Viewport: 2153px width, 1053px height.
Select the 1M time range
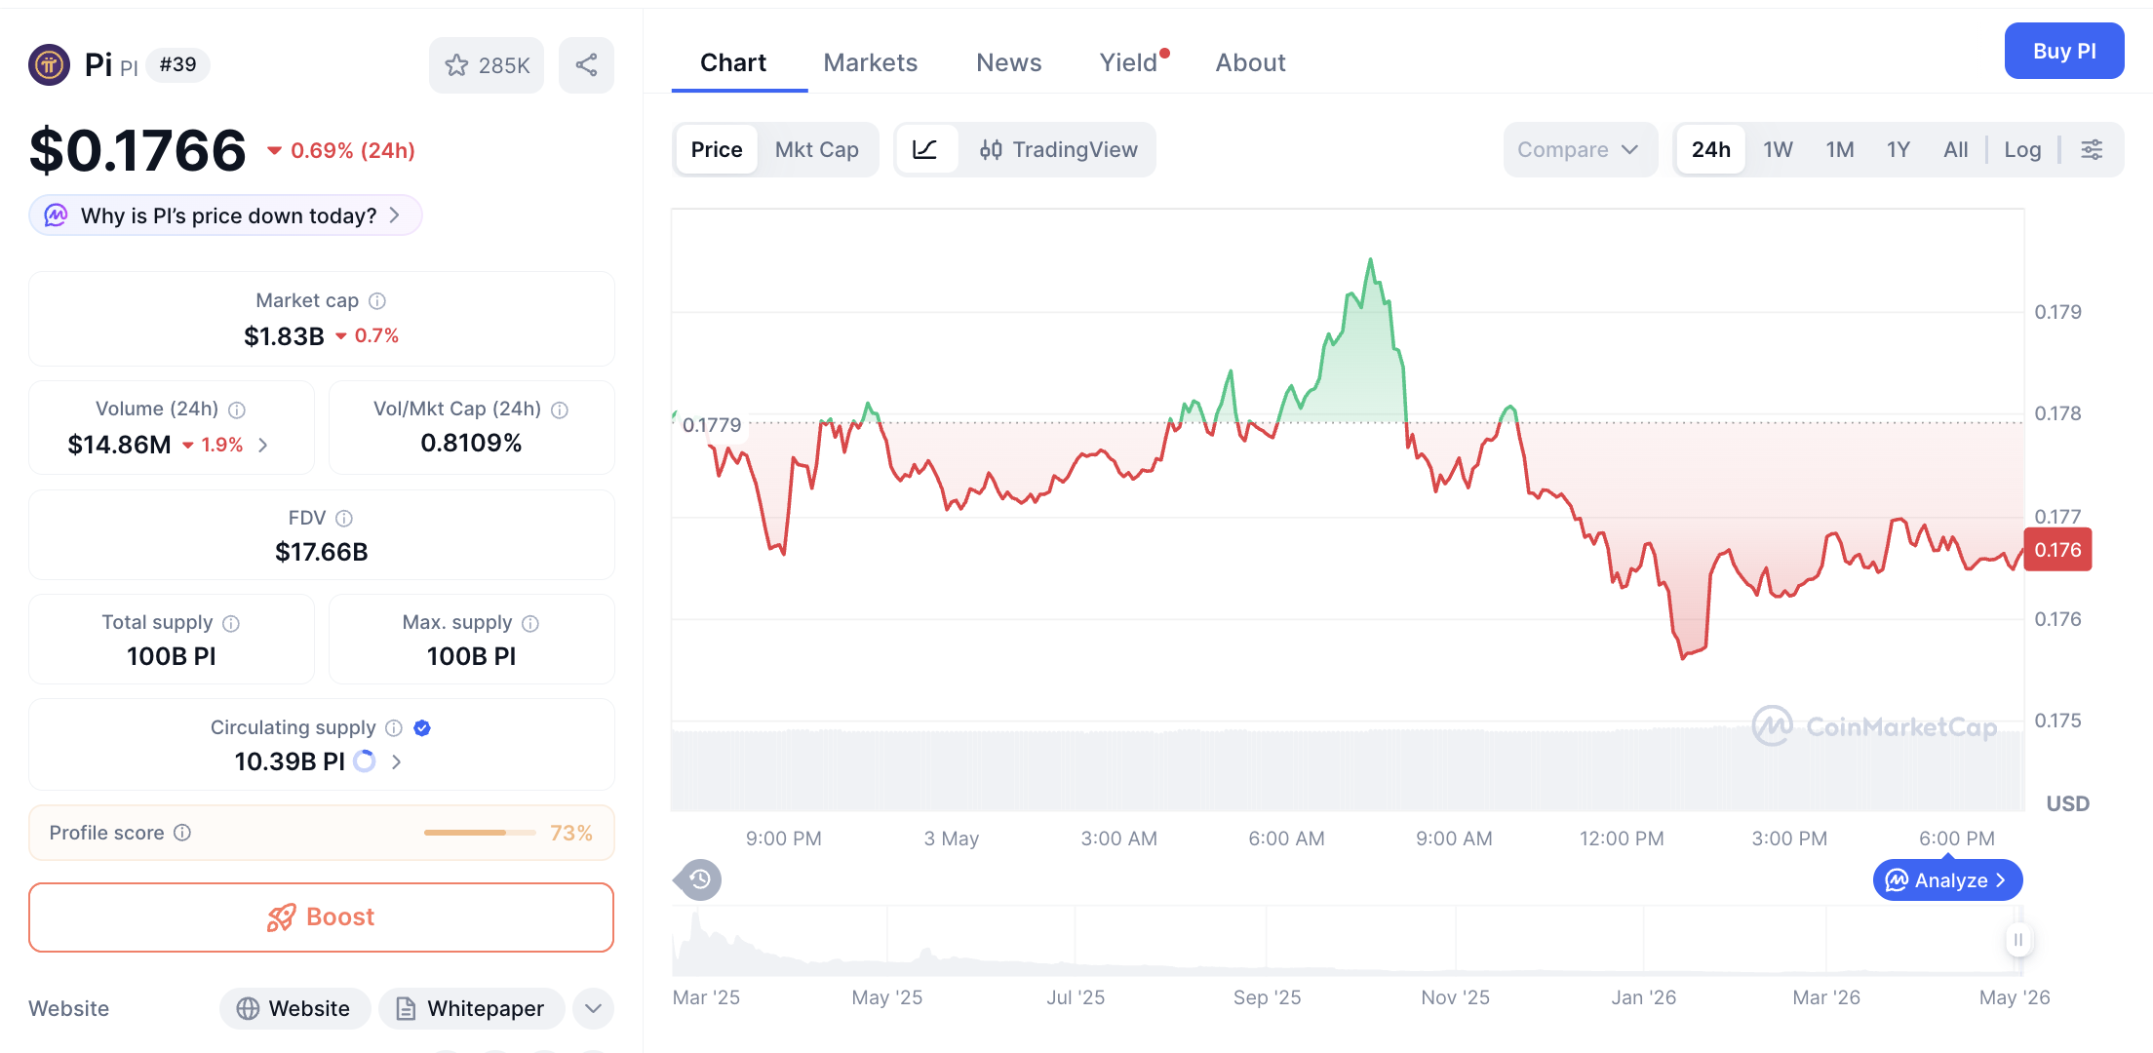[x=1840, y=149]
